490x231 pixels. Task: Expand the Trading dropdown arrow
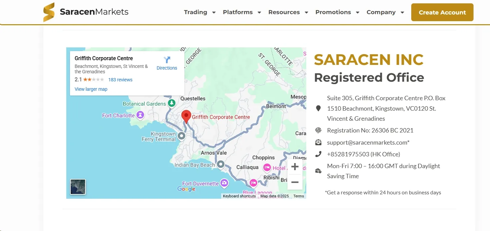(214, 12)
